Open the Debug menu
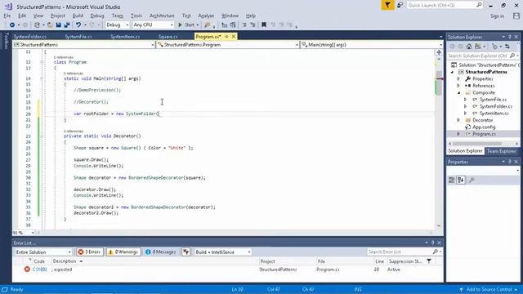The image size is (523, 294). pos(97,16)
